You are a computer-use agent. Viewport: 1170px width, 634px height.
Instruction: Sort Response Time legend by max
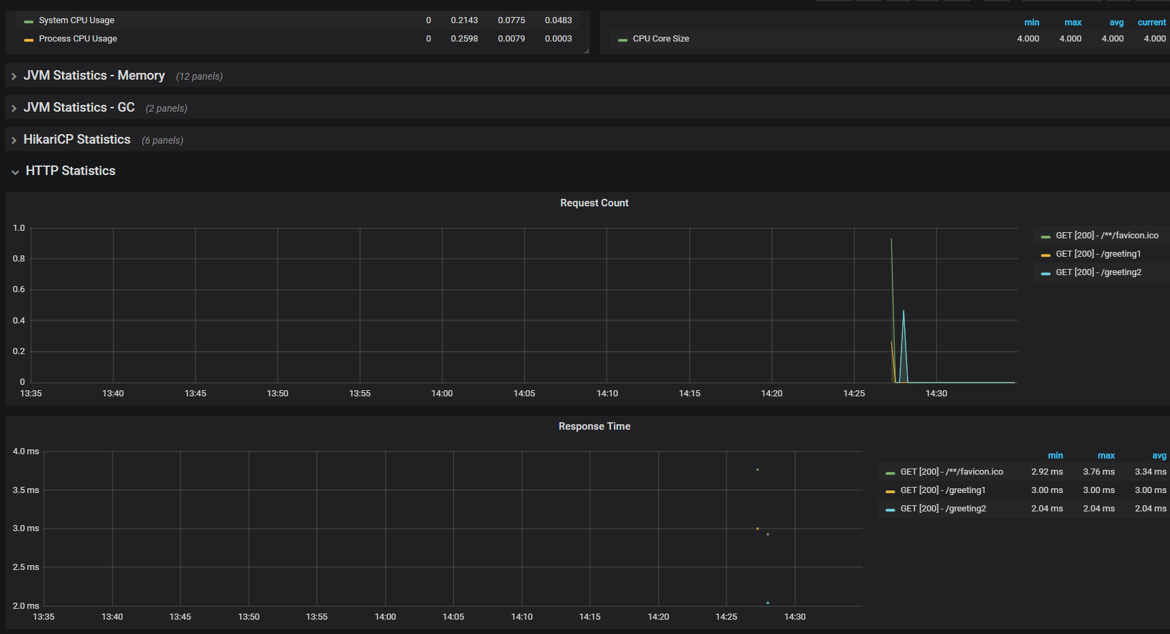coord(1107,456)
